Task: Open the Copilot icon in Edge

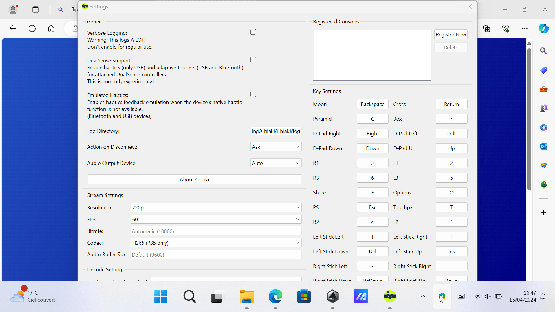Action: point(544,29)
